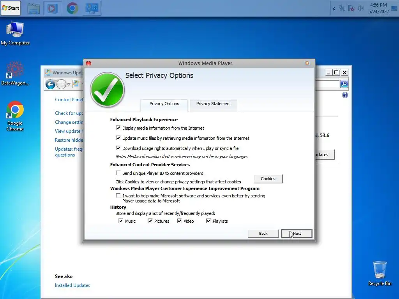This screenshot has width=399, height=299.
Task: Open the Change settings link
Action: (69, 122)
